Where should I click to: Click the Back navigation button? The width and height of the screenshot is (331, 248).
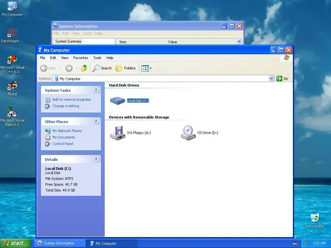tap(48, 68)
